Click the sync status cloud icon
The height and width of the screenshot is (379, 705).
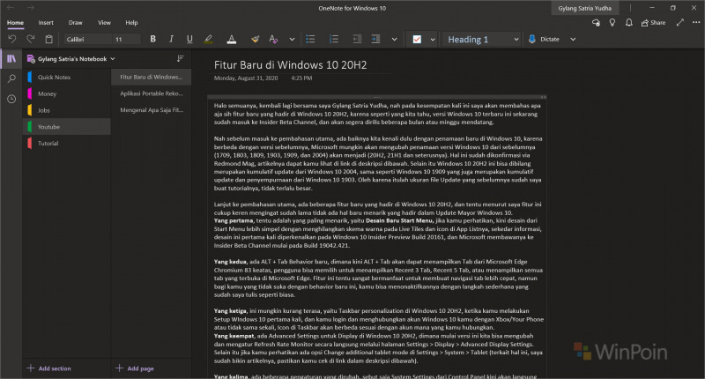coord(596,23)
